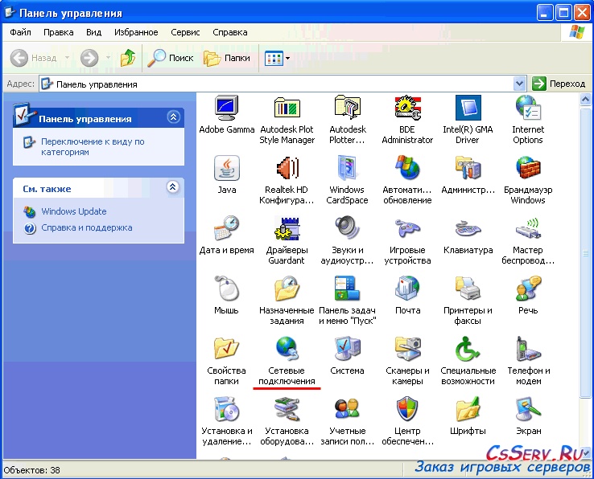
Task: Go up one folder level
Action: [x=128, y=58]
